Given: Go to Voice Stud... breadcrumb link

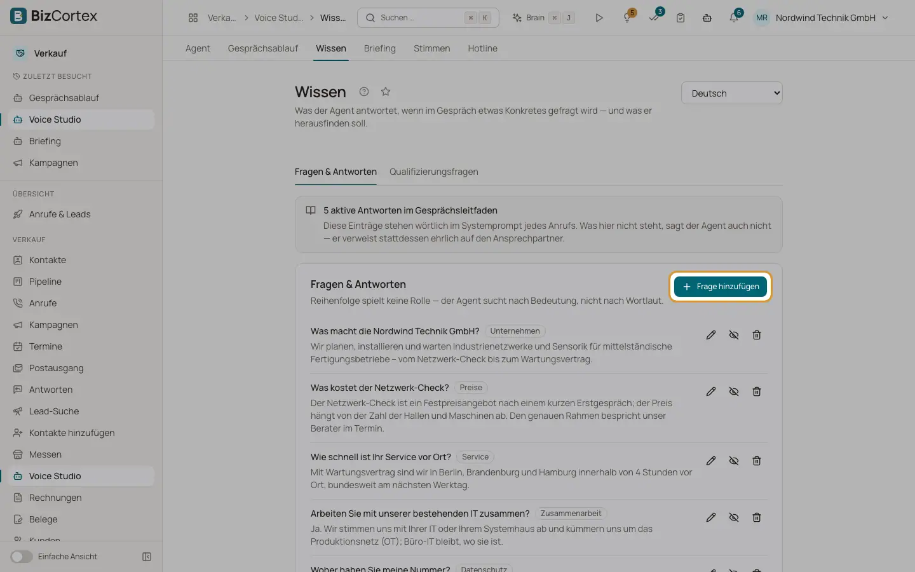Looking at the screenshot, I should (x=279, y=18).
